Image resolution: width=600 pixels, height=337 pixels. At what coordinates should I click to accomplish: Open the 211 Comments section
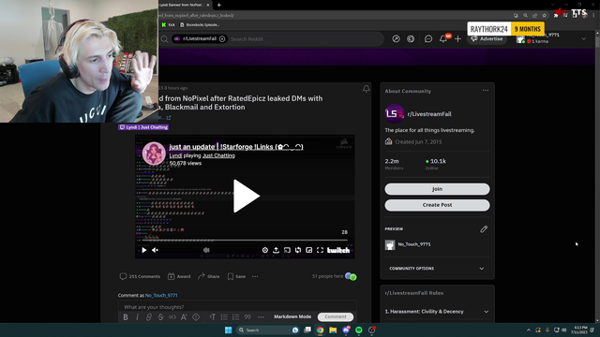click(x=140, y=276)
